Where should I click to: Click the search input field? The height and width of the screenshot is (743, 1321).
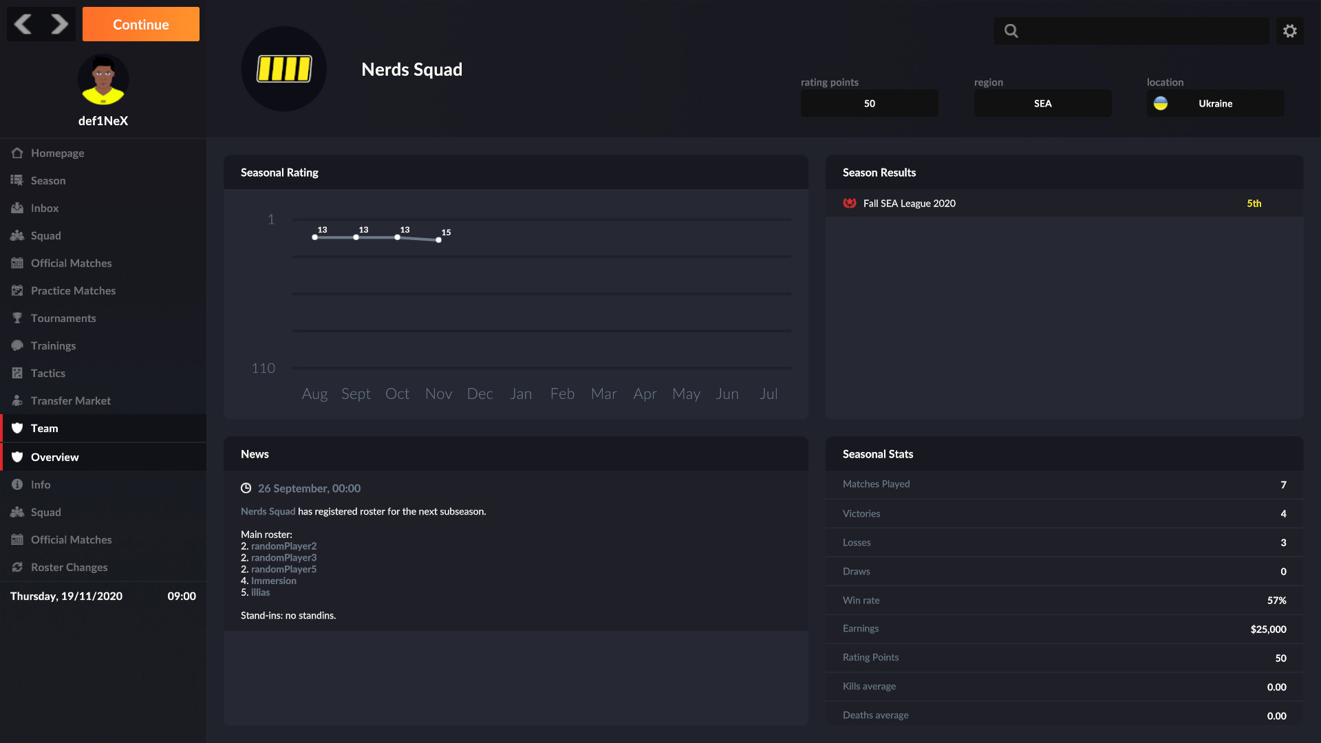click(x=1132, y=30)
